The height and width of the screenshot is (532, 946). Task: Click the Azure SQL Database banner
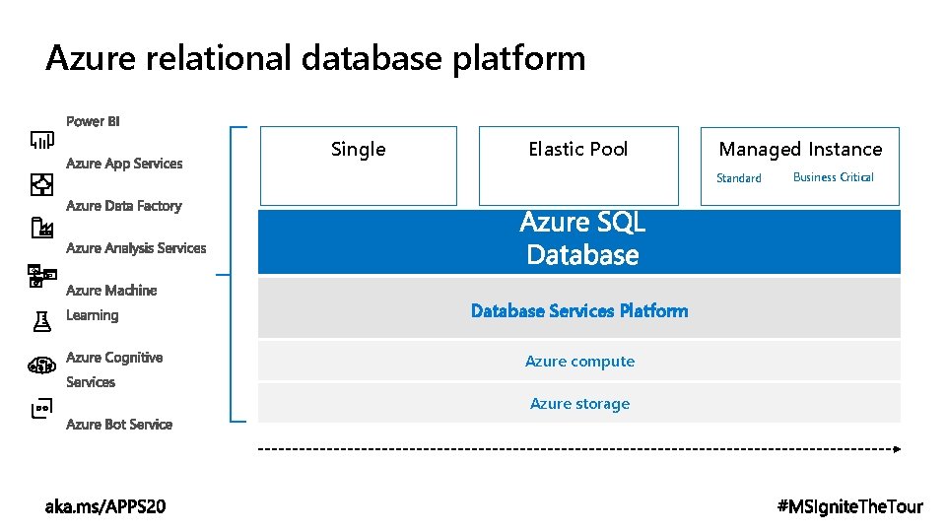point(579,241)
